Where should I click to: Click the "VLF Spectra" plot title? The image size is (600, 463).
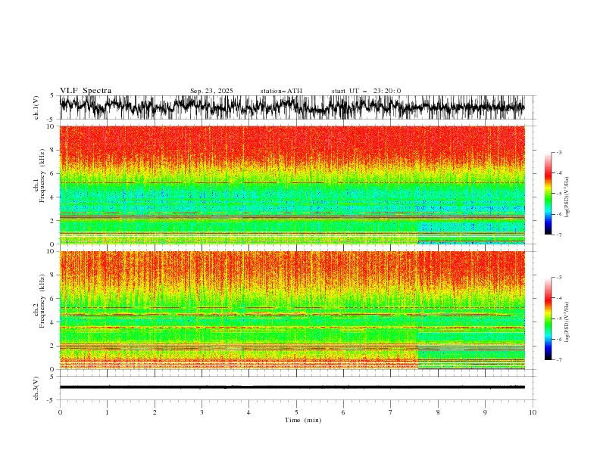[x=86, y=91]
